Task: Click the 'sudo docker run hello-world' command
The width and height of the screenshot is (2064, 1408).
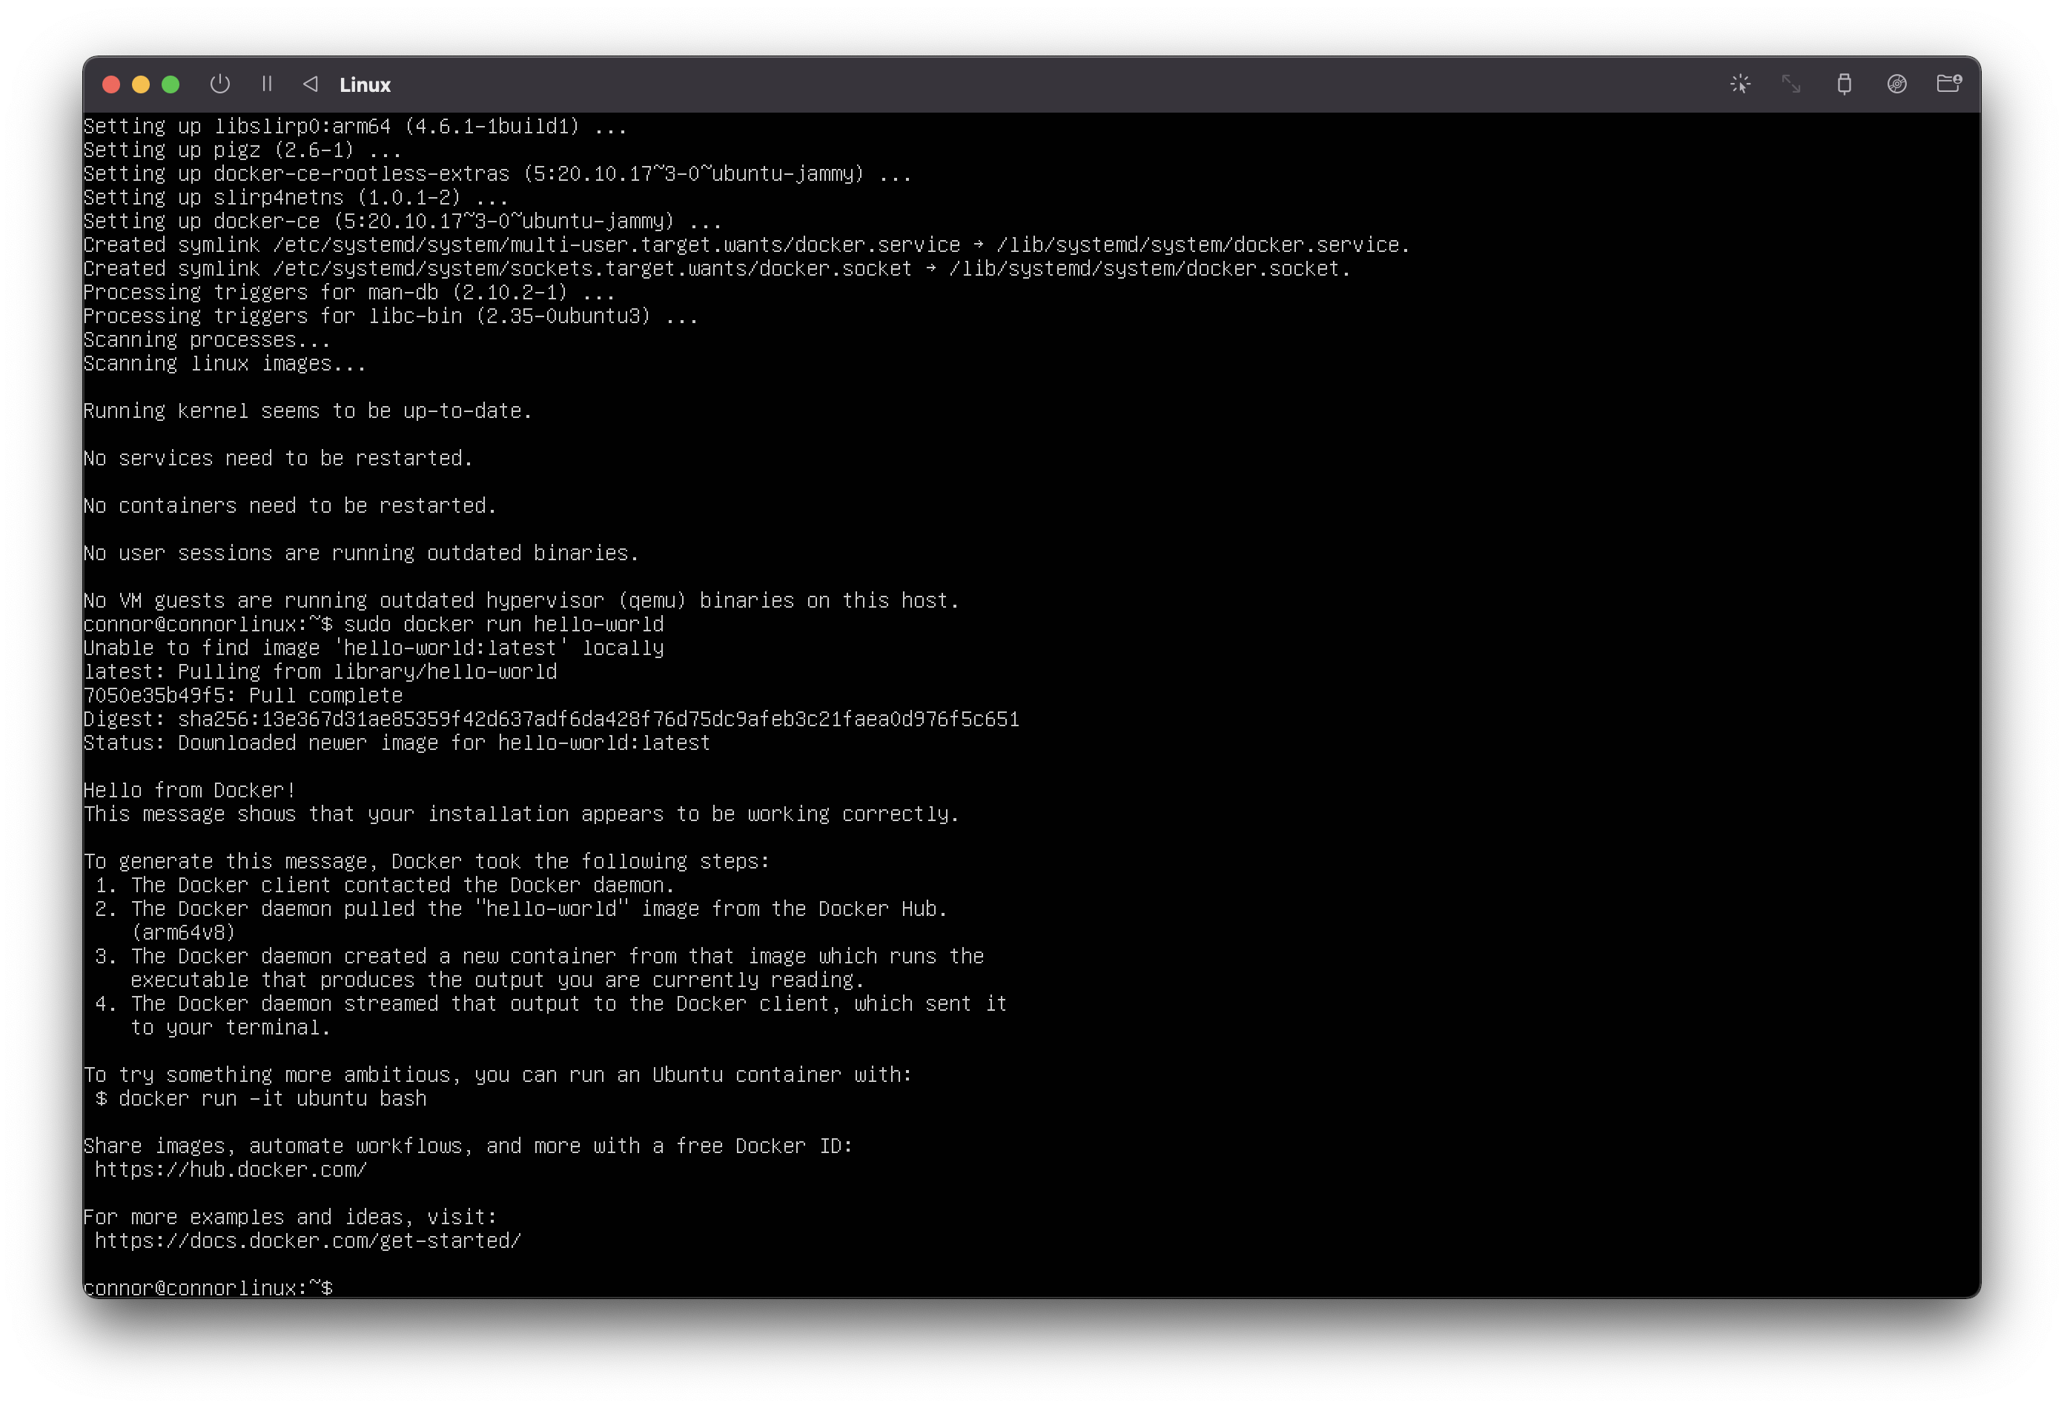Action: coord(503,624)
